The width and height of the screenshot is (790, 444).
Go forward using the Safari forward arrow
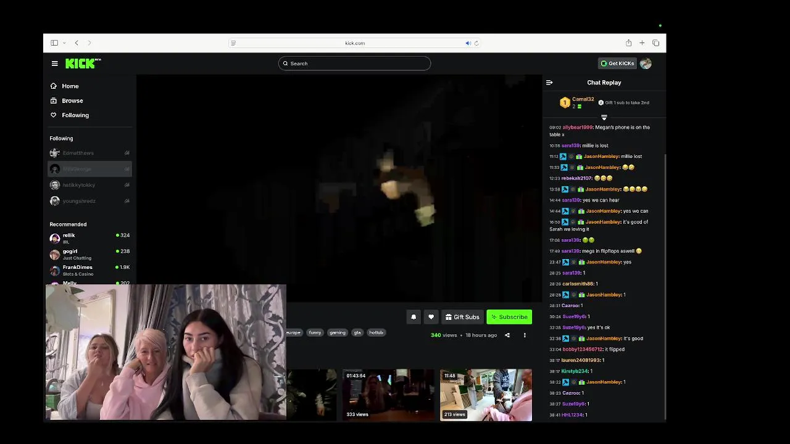pyautogui.click(x=89, y=43)
